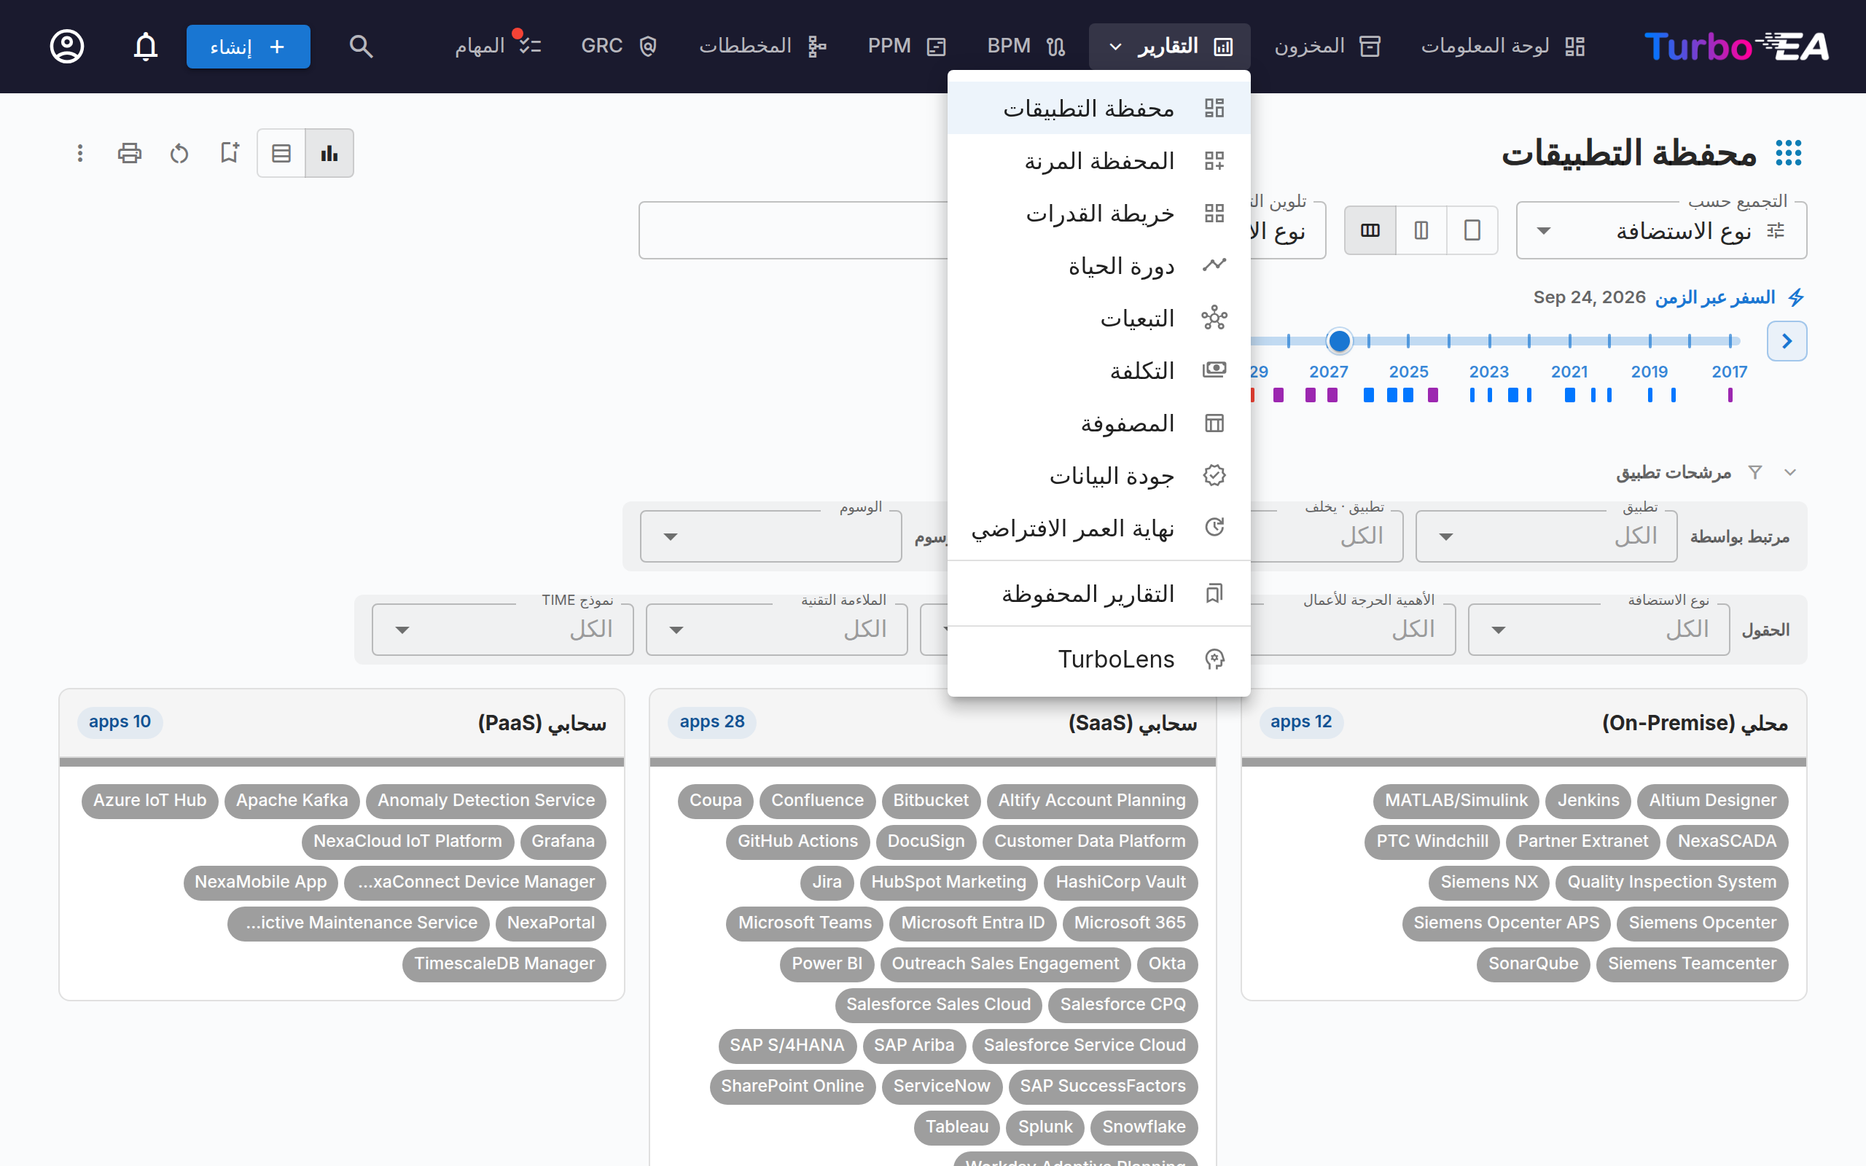This screenshot has height=1166, width=1866.
Task: Open the التبعيات dependencies report
Action: [x=1098, y=318]
